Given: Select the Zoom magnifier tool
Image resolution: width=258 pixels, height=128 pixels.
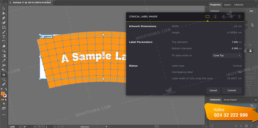Looking at the screenshot, I should (4, 80).
